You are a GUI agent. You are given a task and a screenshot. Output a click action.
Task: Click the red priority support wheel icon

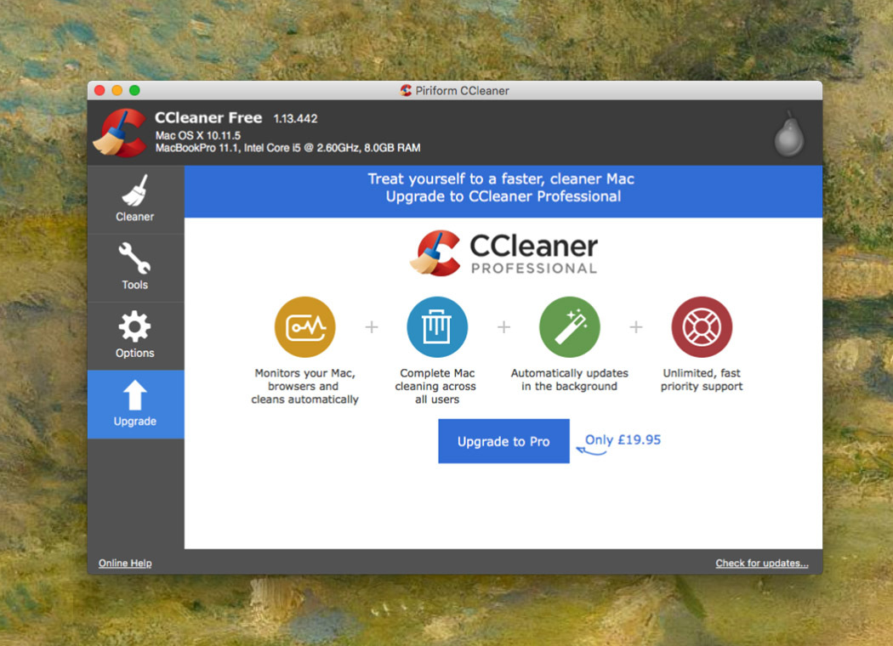tap(702, 326)
